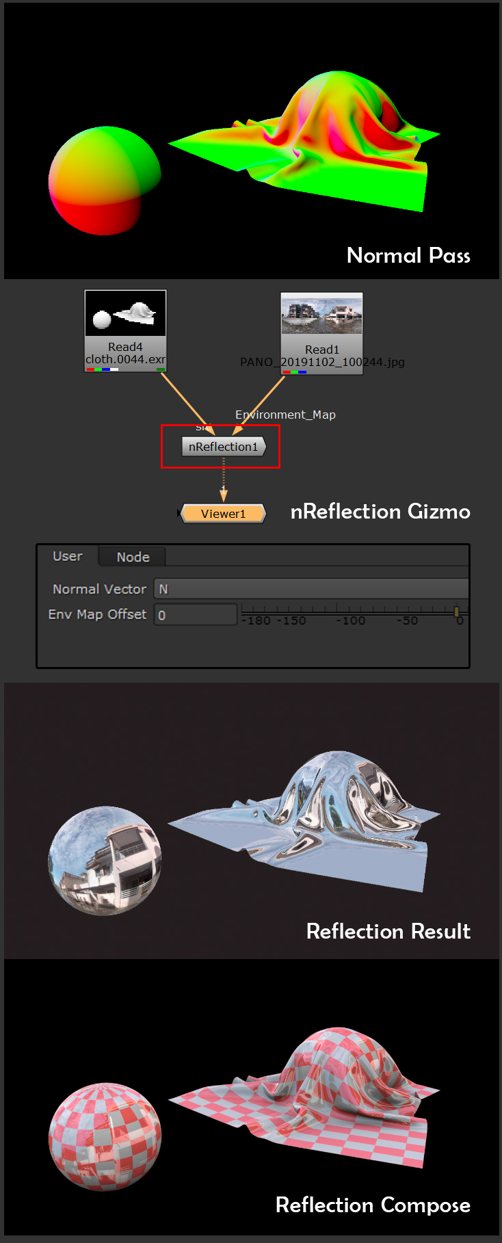Image resolution: width=502 pixels, height=1243 pixels.
Task: Select the orange Viewer1 node
Action: (223, 514)
